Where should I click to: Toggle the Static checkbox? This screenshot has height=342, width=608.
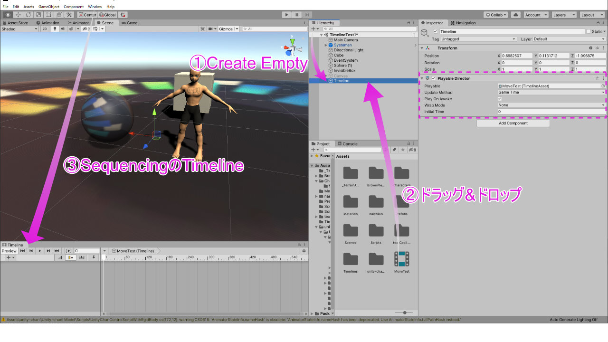coord(589,31)
